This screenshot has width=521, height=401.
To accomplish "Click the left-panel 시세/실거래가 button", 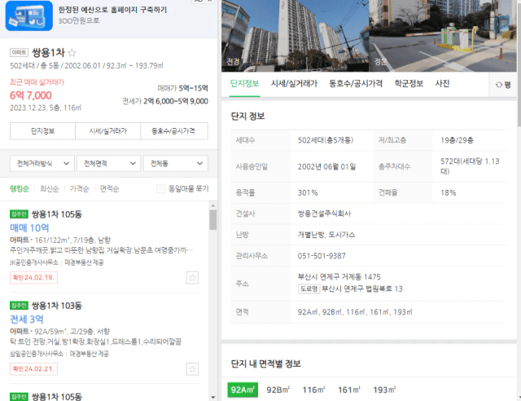I will click(108, 131).
